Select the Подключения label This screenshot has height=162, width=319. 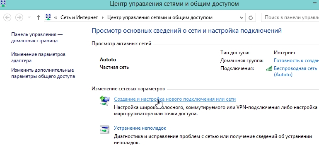pos(237,69)
